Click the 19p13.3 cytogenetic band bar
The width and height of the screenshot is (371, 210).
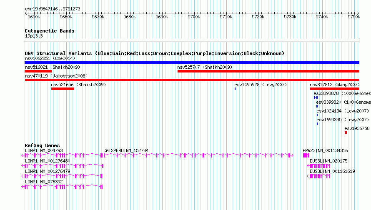pyautogui.click(x=192, y=40)
